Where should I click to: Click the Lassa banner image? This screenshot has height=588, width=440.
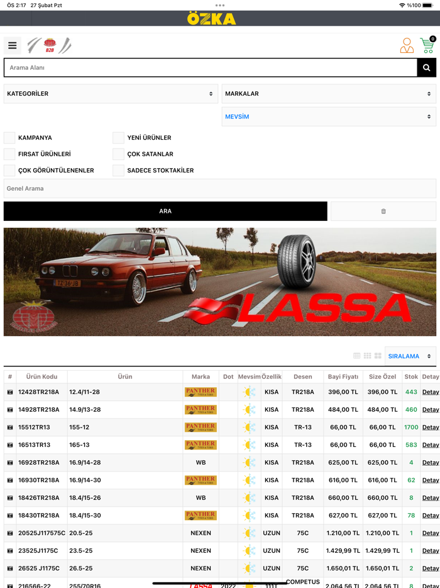point(220,282)
